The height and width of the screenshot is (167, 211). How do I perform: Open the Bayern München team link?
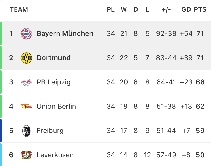click(65, 33)
